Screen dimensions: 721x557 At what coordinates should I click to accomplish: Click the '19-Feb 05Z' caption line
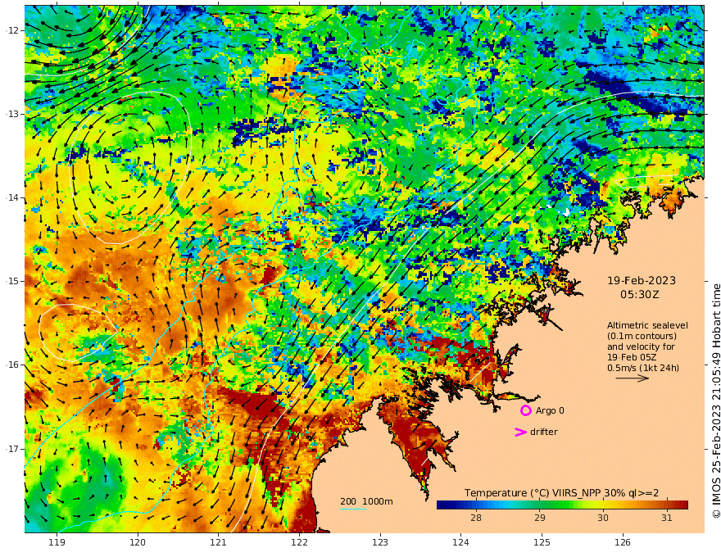632,357
